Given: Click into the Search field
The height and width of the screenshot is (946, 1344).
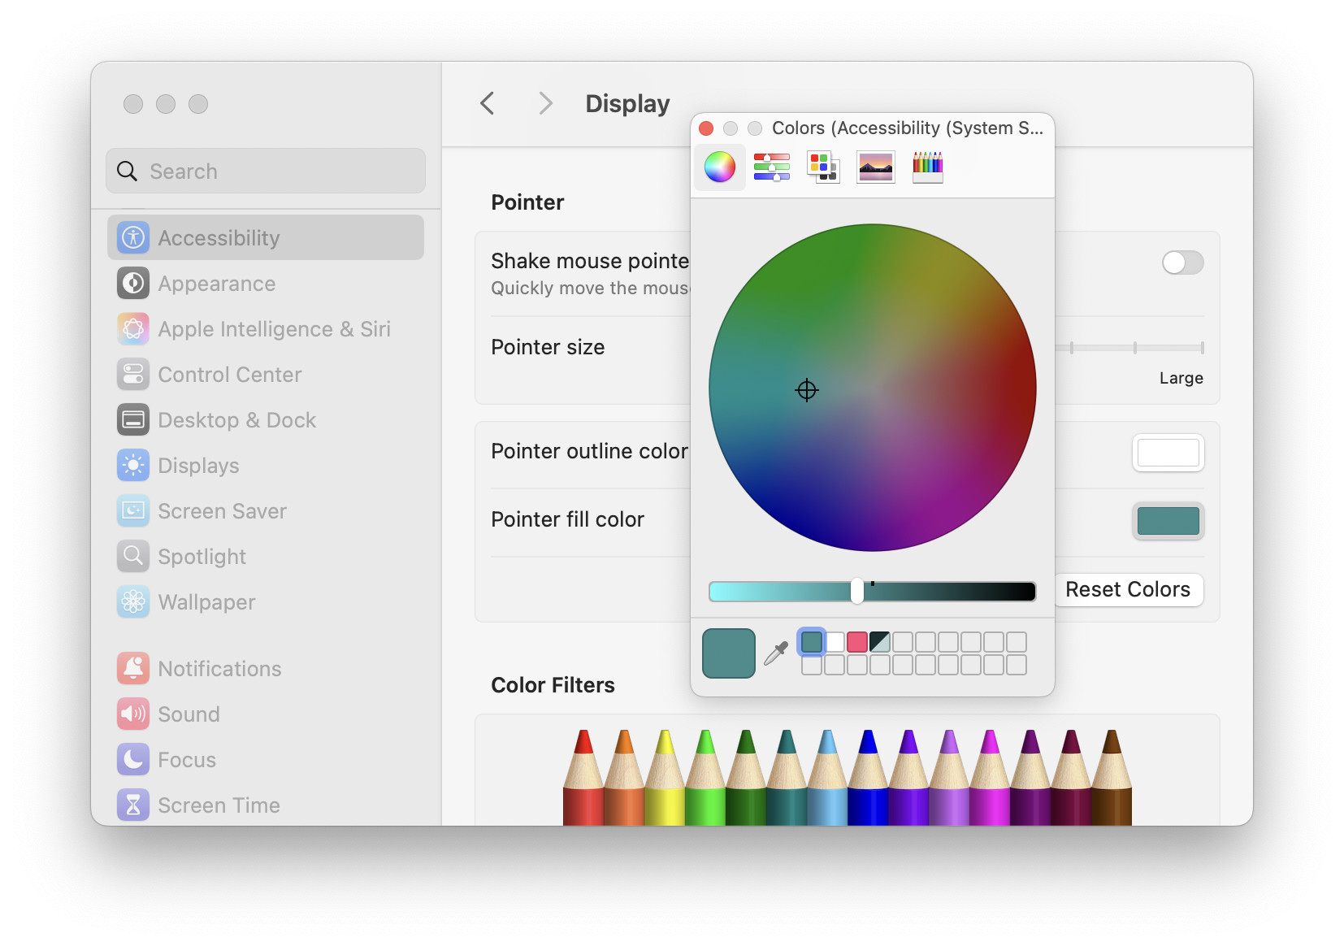Looking at the screenshot, I should pos(266,171).
